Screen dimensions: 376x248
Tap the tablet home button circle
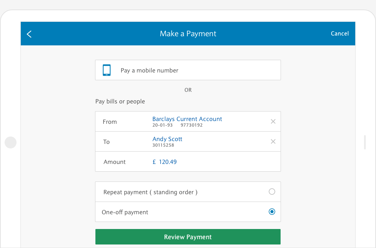click(11, 142)
